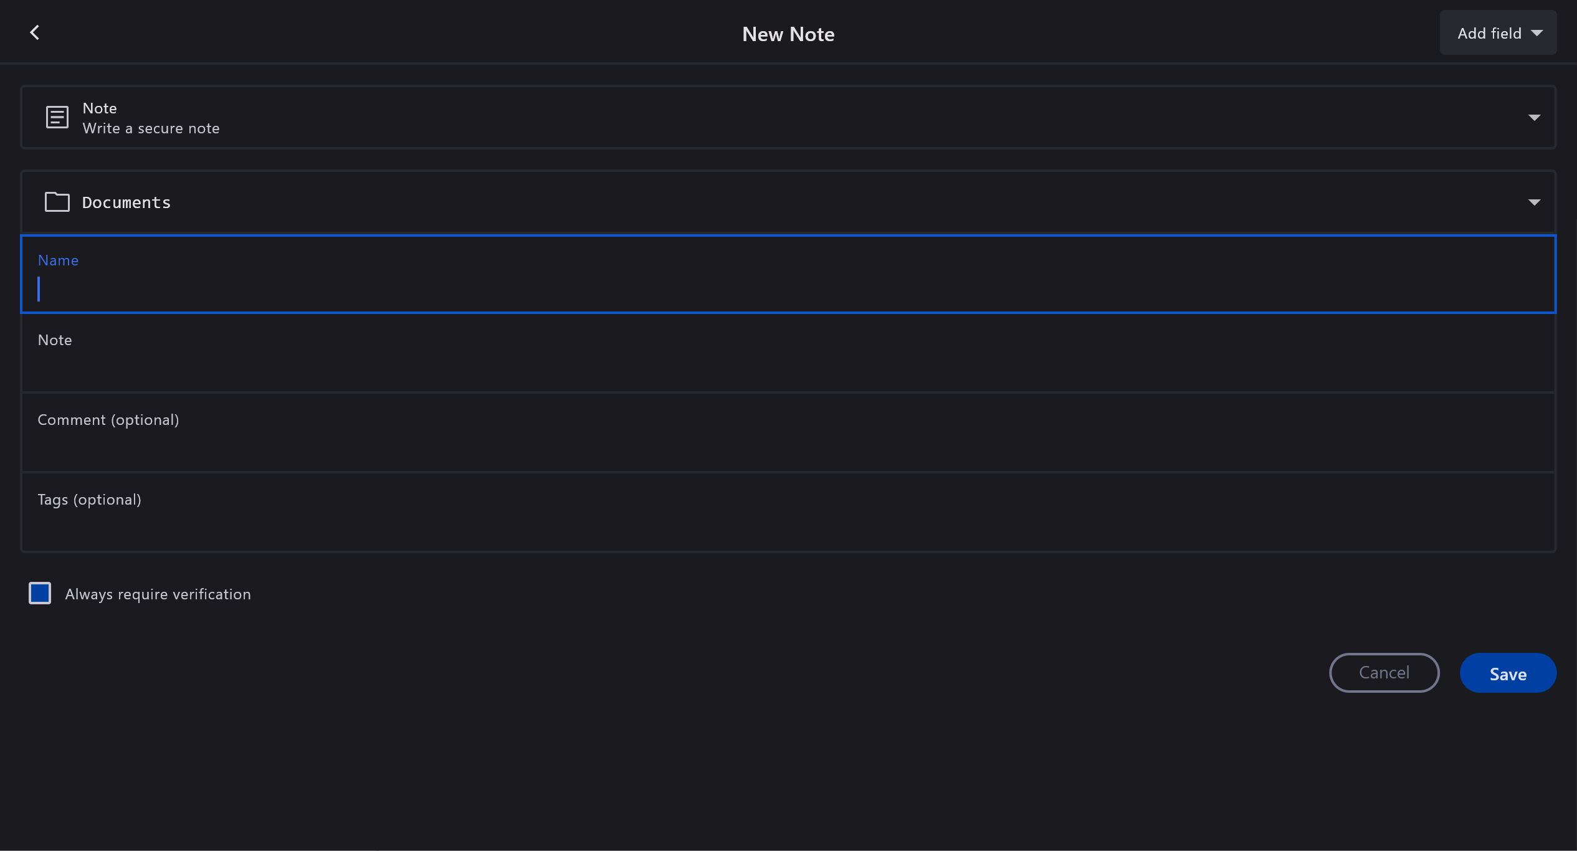
Task: Click the New Note page title
Action: tap(788, 34)
